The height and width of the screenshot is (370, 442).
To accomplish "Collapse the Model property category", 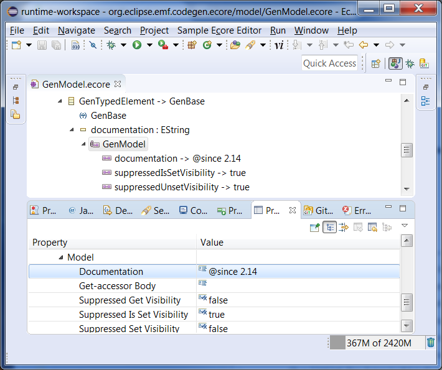I will click(61, 257).
